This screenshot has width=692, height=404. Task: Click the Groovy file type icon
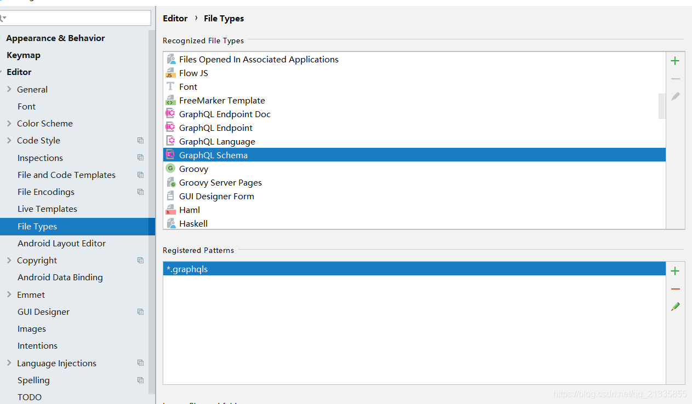[x=170, y=169]
